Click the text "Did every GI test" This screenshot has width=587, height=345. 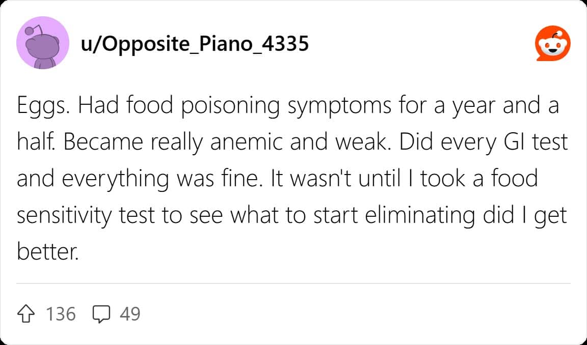pyautogui.click(x=483, y=143)
